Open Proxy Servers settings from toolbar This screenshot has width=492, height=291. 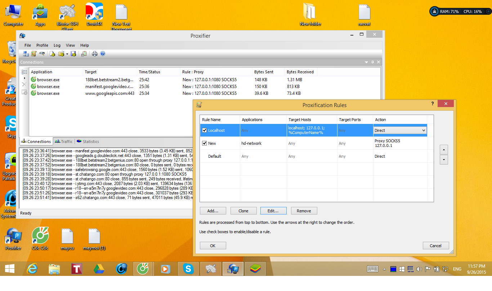26,54
